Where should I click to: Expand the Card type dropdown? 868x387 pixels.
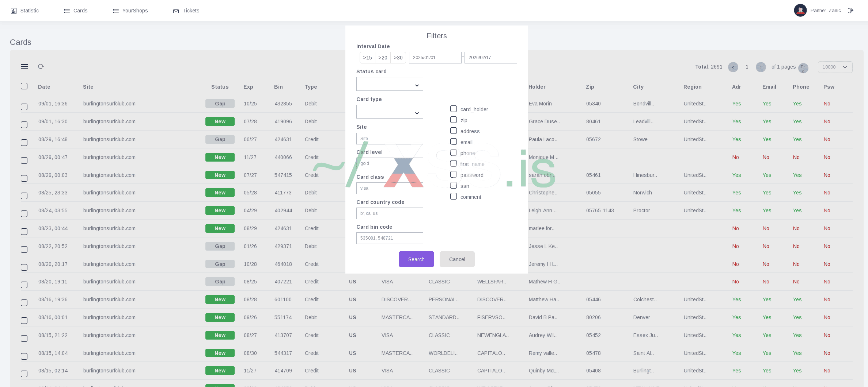(390, 112)
